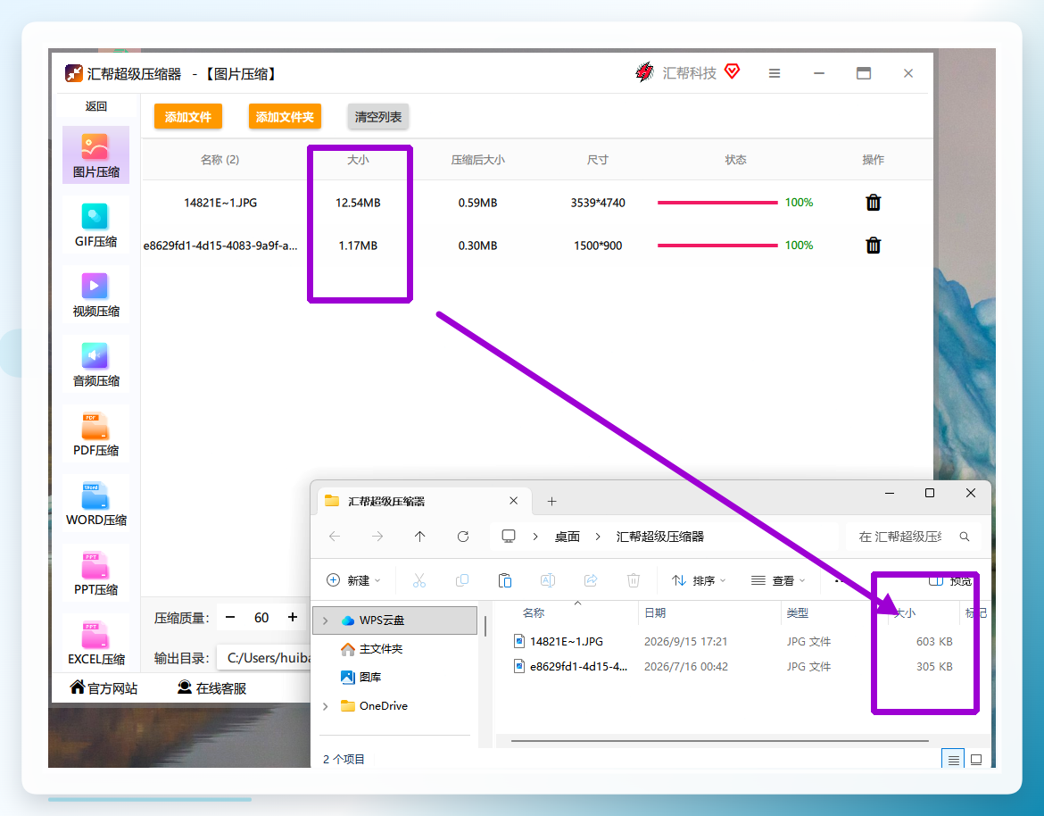Viewport: 1044px width, 816px height.
Task: Click the Delete icon in Explorer toolbar
Action: [634, 581]
